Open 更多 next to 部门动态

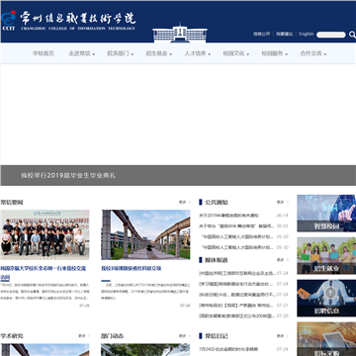tap(185, 336)
